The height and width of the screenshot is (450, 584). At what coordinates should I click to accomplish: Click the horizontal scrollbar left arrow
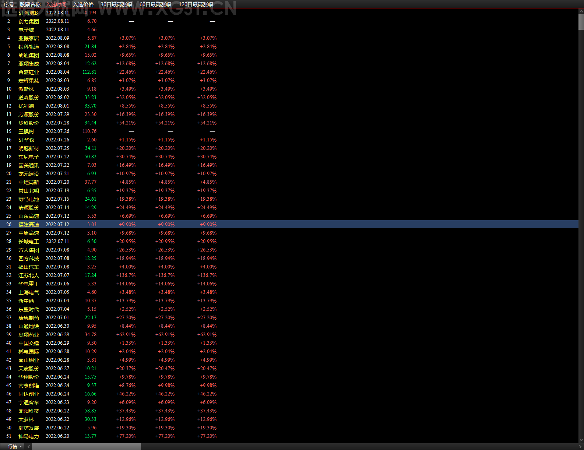click(29, 447)
